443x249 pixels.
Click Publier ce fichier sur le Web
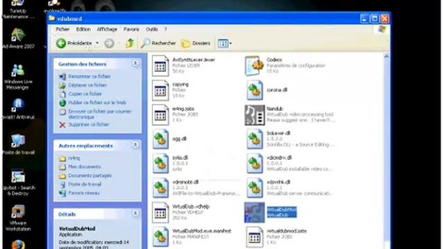coord(97,102)
